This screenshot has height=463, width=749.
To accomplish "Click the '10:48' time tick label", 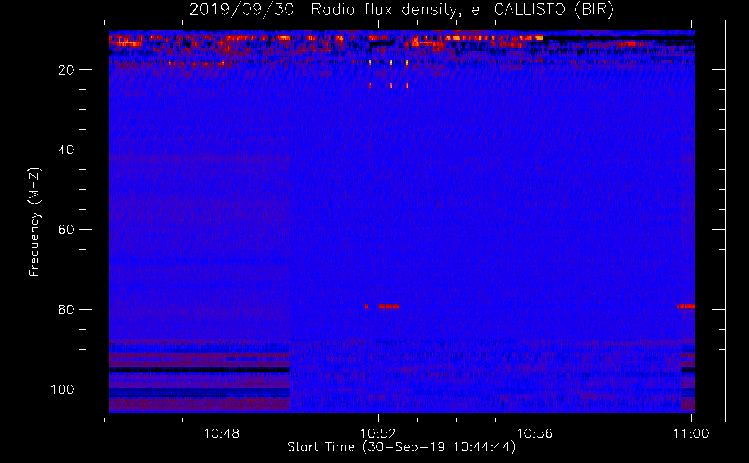I will point(222,434).
